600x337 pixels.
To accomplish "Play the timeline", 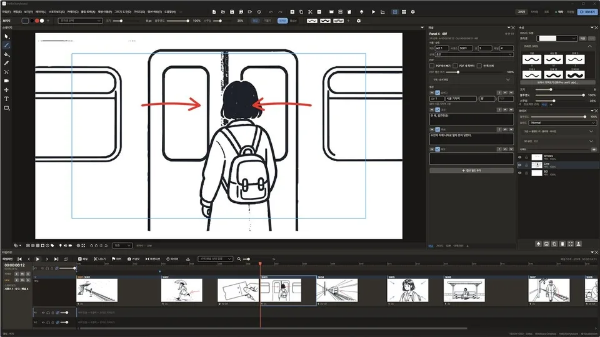I will 37,259.
